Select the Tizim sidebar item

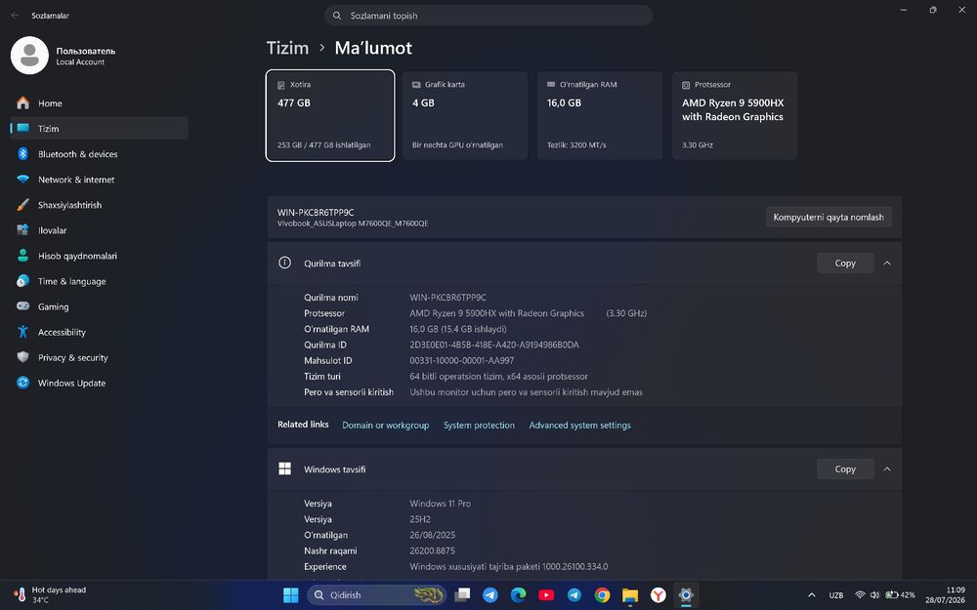click(100, 128)
